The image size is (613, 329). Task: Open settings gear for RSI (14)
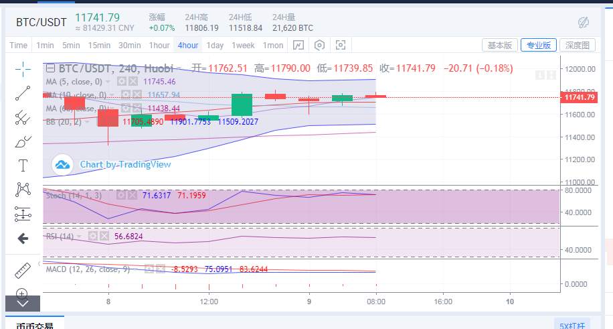[93, 236]
